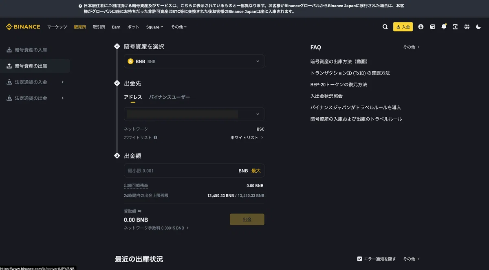
Task: Select 暗号資産の入庫 in sidebar
Action: pos(35,50)
